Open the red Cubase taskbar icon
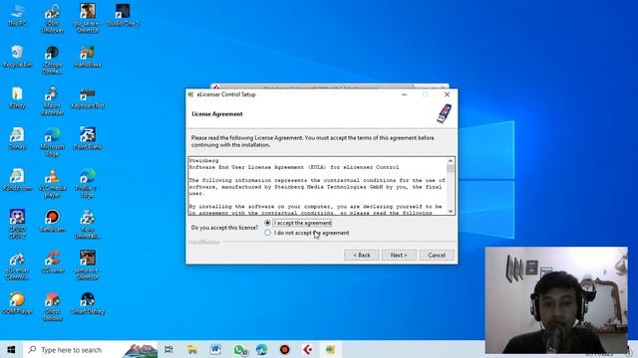 pos(308,349)
